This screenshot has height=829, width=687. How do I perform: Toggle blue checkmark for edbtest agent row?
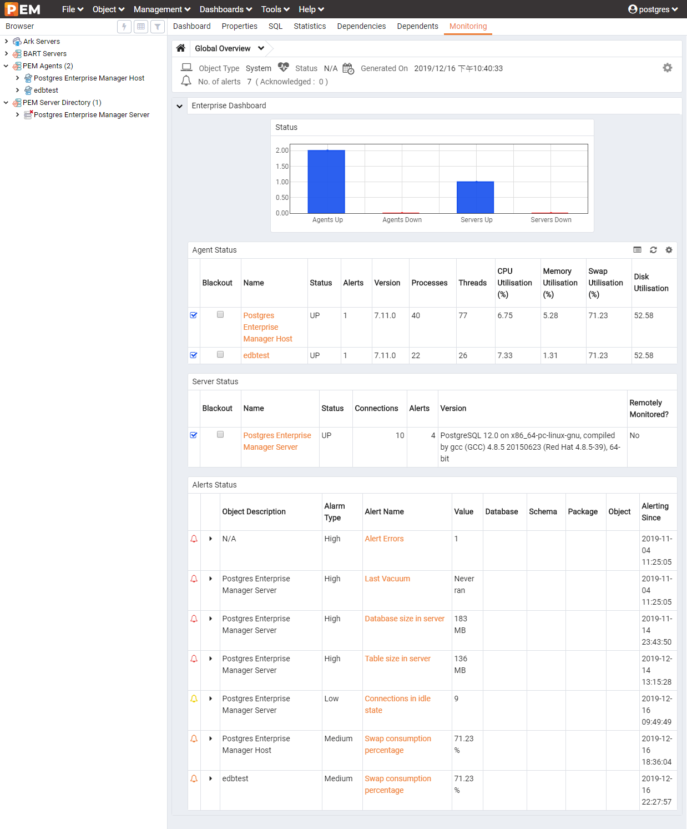pos(194,355)
